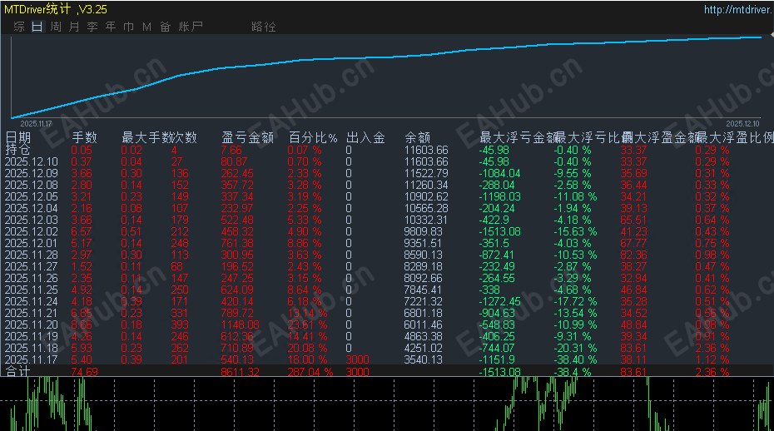Screen dimensions: 774x431
Task: Switch to the 月 monthly tab
Action: pyautogui.click(x=74, y=27)
